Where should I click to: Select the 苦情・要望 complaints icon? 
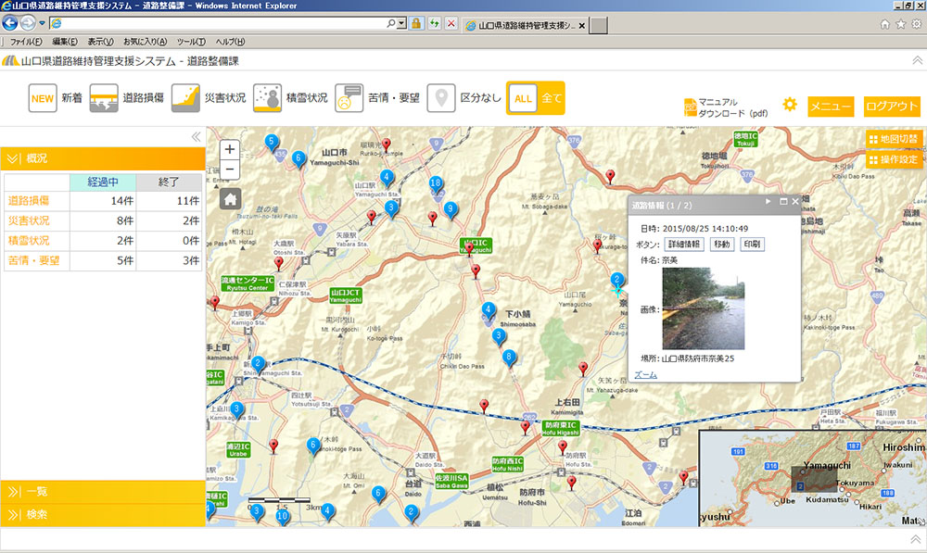tap(349, 98)
